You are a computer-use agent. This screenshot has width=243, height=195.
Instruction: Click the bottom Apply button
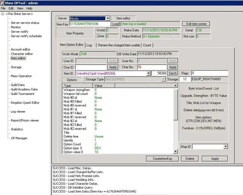click(x=215, y=159)
